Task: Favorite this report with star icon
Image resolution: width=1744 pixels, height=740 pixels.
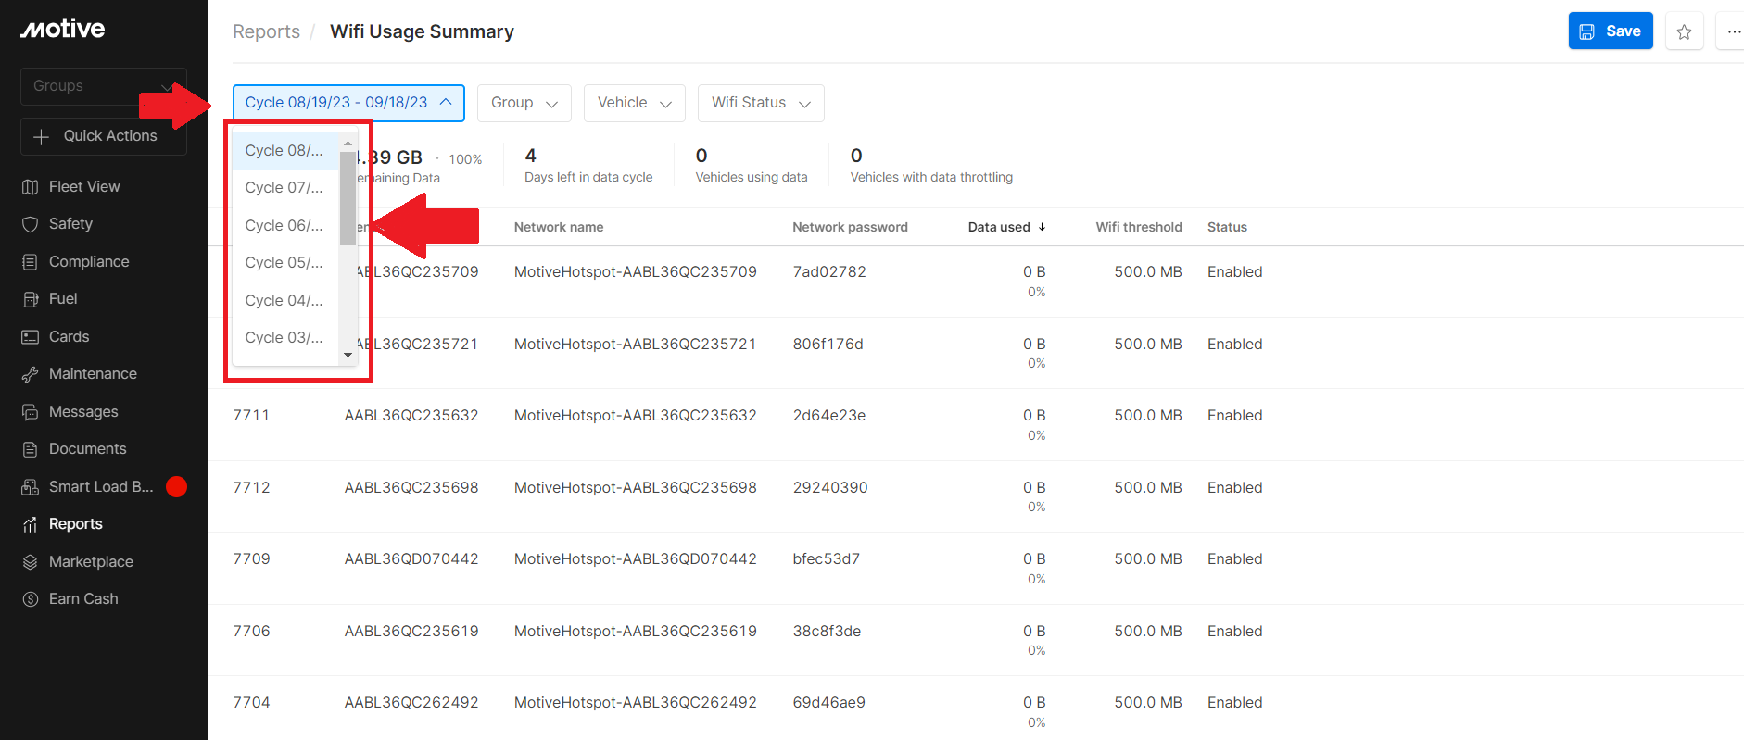Action: (x=1684, y=31)
